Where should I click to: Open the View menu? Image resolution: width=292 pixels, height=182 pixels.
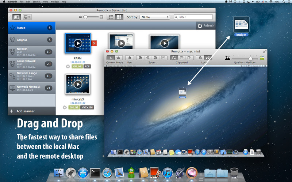coord(45,2)
